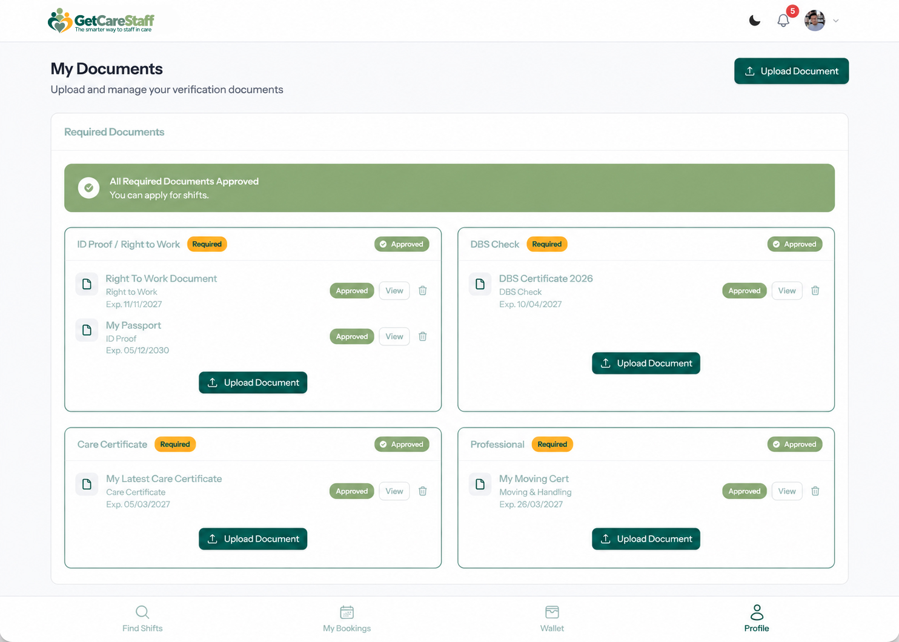The height and width of the screenshot is (642, 899).
Task: Upload Document in Professional card
Action: click(x=646, y=539)
